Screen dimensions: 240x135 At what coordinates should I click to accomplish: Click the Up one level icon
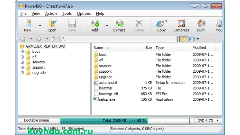[x=53, y=39]
